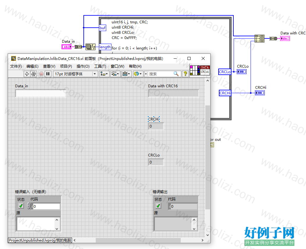
Task: Select Byte Array To String node near output
Action: [273, 38]
